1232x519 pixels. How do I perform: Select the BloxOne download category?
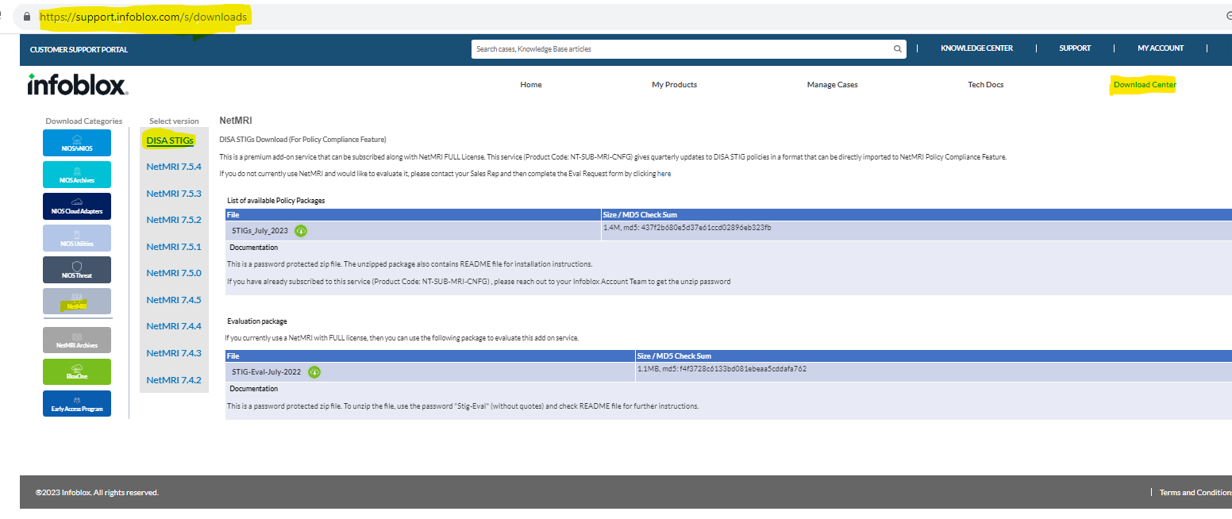77,371
